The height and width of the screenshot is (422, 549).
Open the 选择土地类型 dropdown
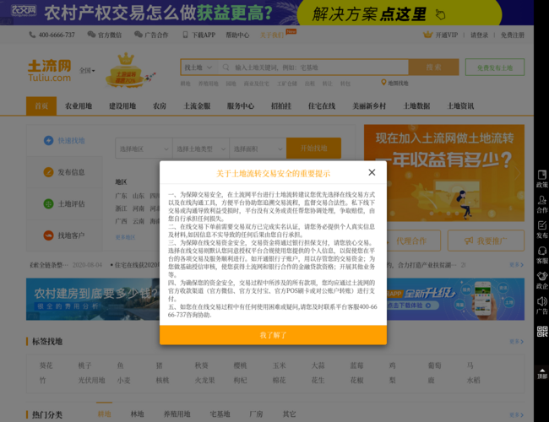[201, 149]
